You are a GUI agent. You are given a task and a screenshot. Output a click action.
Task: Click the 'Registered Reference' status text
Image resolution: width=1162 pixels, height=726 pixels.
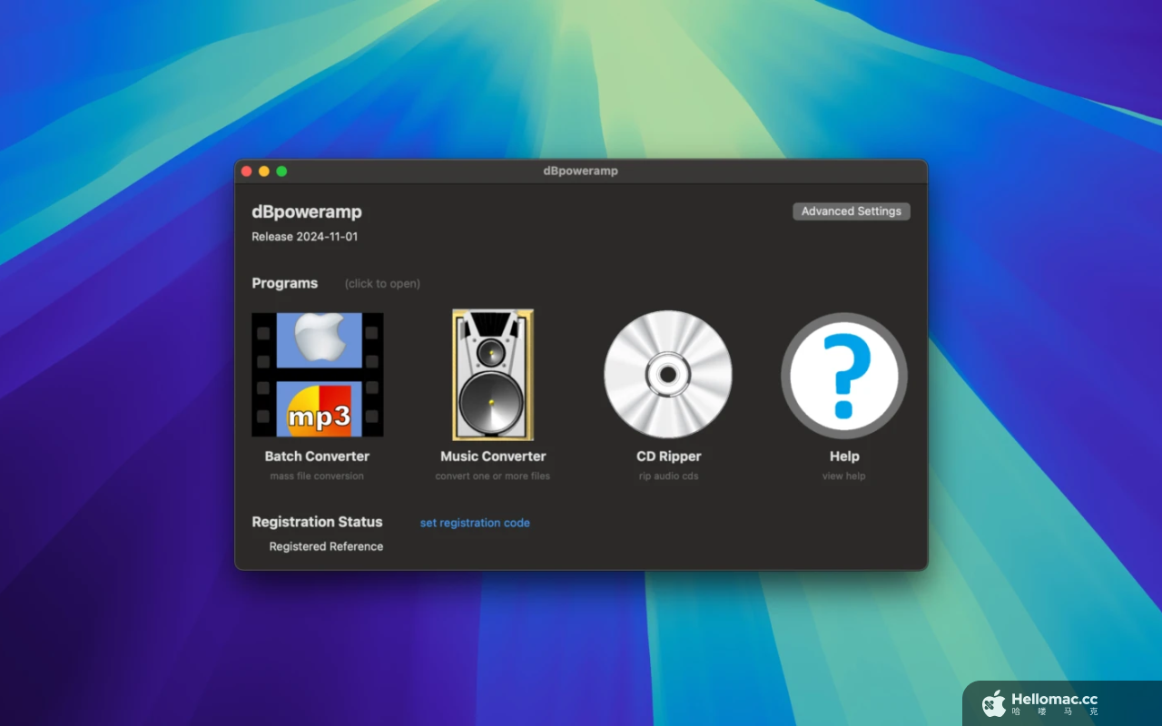click(326, 546)
